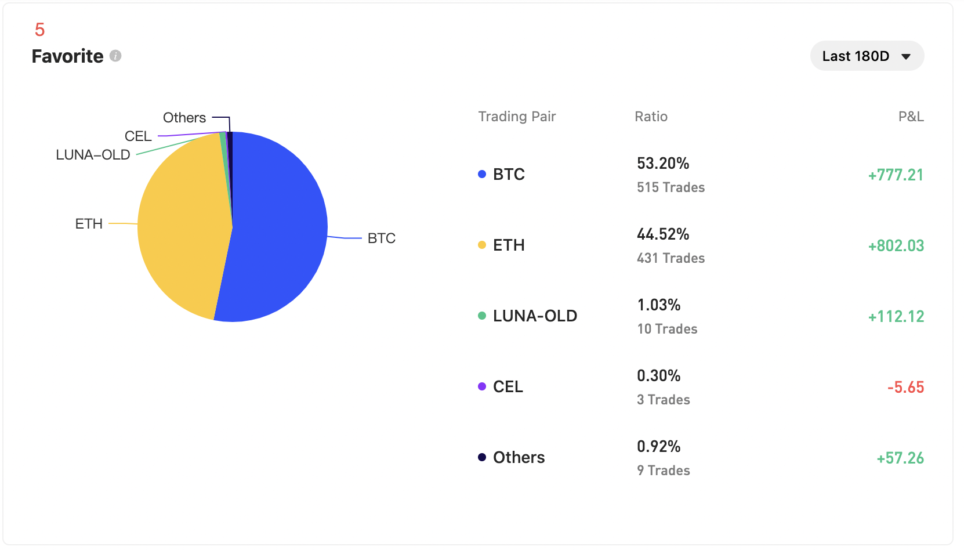
Task: Select the yellow ETH legend dot
Action: (x=480, y=244)
